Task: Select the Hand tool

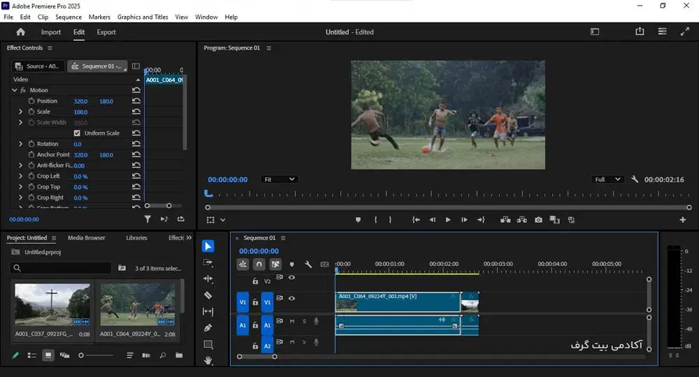Action: [x=208, y=360]
